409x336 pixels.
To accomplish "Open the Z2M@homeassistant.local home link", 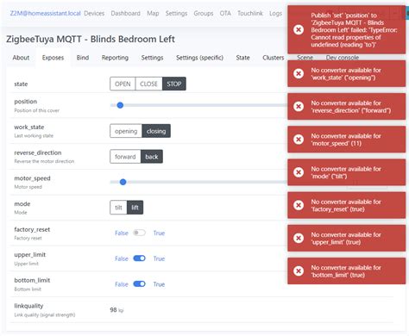I will (45, 13).
